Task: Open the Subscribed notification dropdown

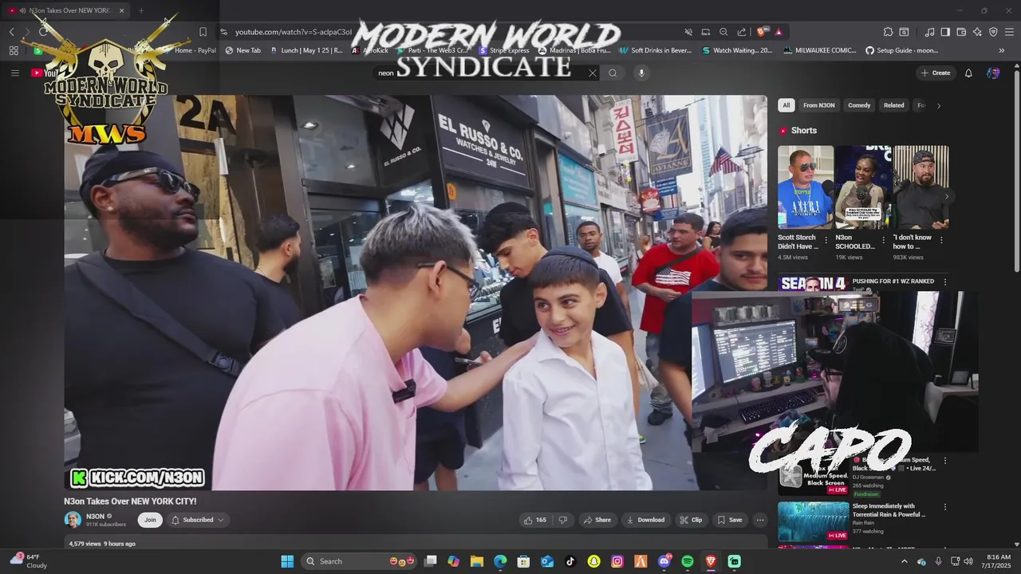Action: [x=198, y=520]
